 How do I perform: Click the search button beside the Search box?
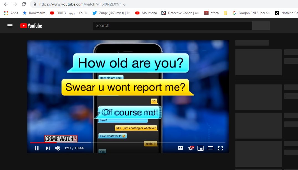pos(261,26)
